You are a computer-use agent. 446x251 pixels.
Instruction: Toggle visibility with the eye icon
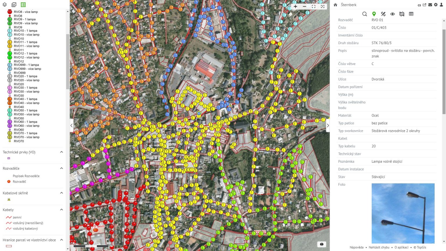pyautogui.click(x=393, y=14)
